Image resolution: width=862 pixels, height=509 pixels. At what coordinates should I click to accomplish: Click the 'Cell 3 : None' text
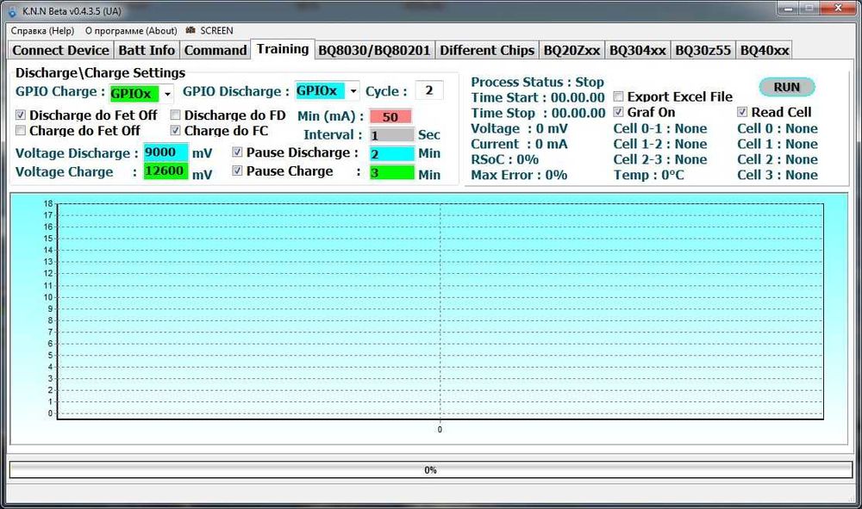click(x=778, y=175)
